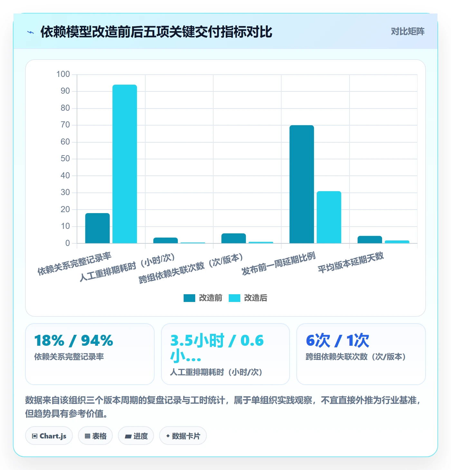451x470 pixels.
Task: Click 改造前 bar for 发布前一周延期比例
Action: pyautogui.click(x=302, y=184)
